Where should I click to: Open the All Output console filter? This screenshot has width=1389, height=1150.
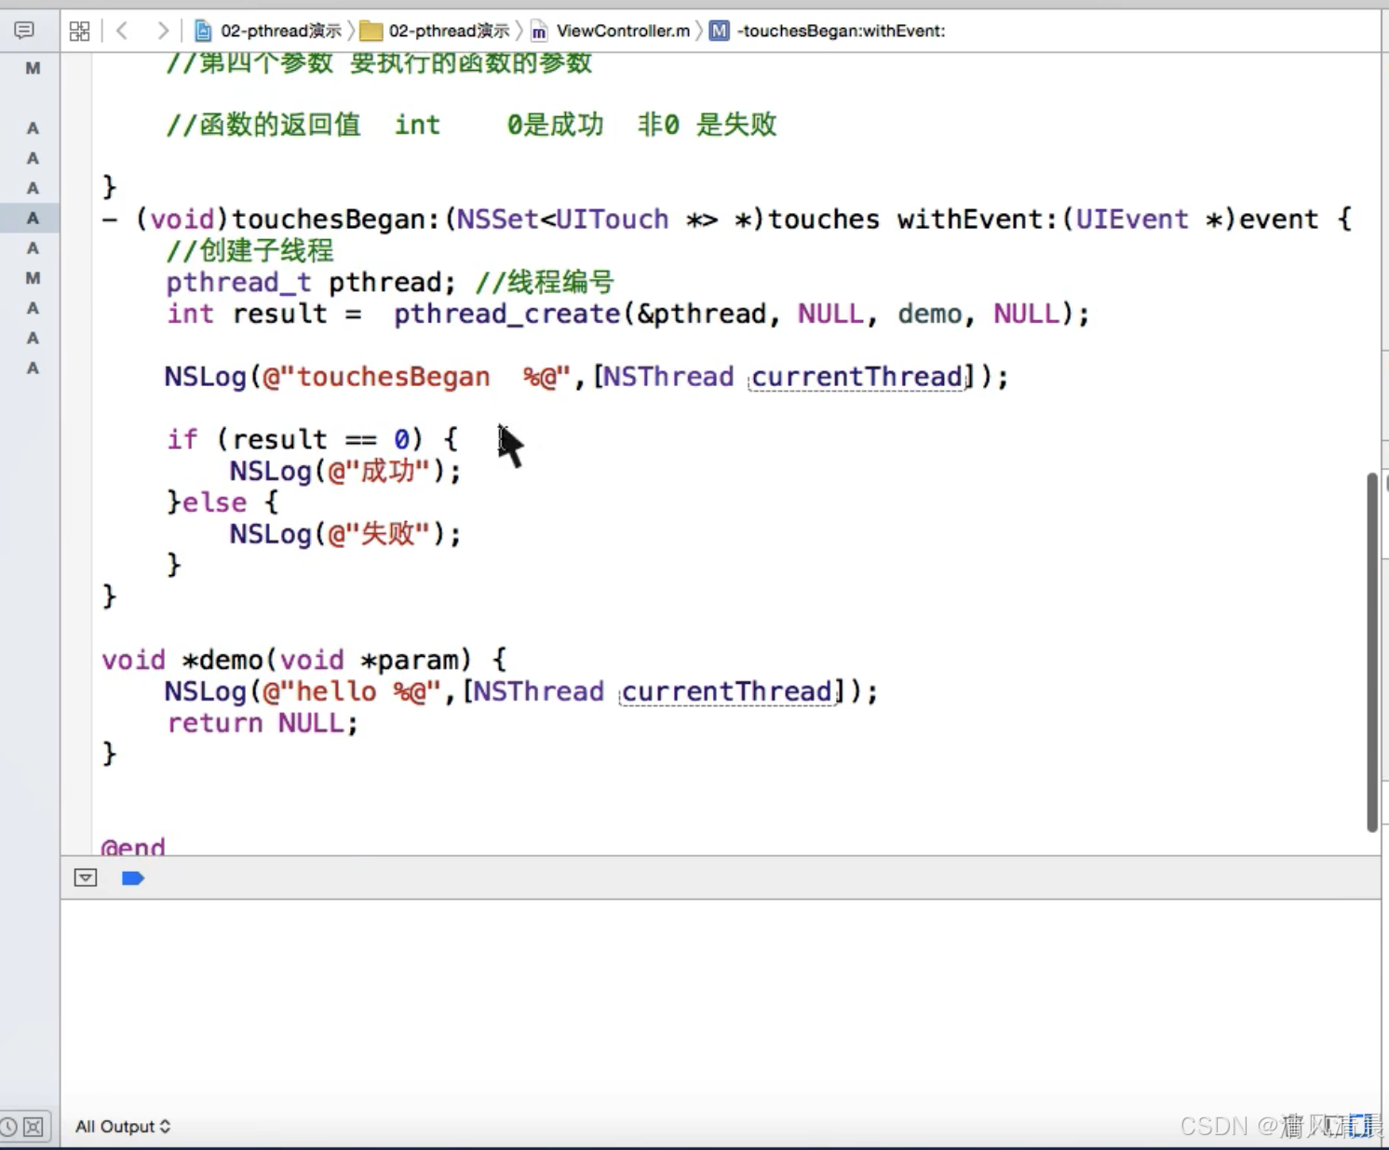coord(123,1127)
